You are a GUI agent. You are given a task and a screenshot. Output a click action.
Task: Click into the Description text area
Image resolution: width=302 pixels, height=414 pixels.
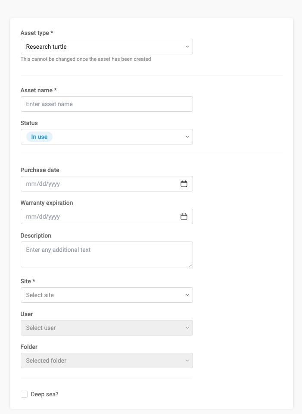click(x=106, y=254)
